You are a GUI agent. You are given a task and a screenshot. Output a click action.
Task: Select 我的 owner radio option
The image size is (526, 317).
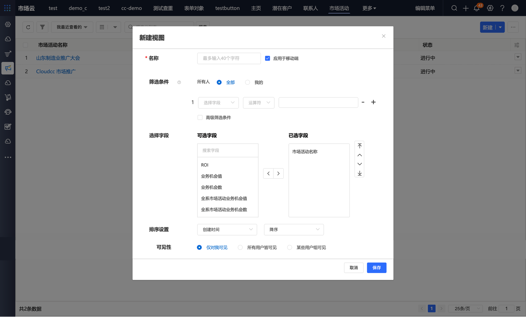pyautogui.click(x=247, y=82)
